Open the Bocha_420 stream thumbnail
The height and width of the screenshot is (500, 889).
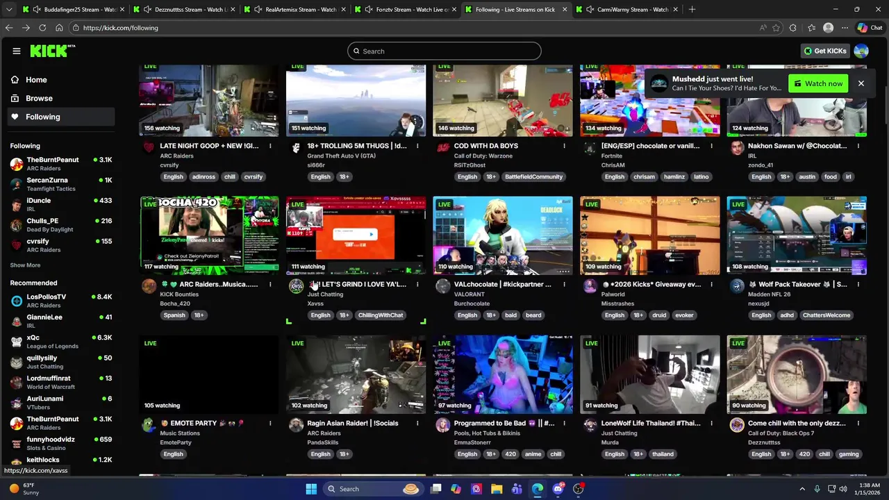pos(209,235)
